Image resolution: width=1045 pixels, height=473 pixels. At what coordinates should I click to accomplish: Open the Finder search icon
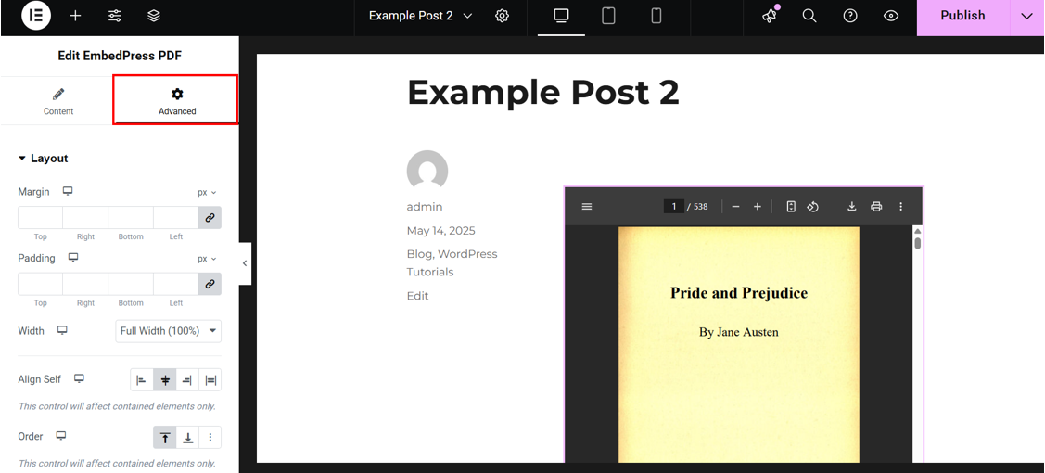(809, 16)
